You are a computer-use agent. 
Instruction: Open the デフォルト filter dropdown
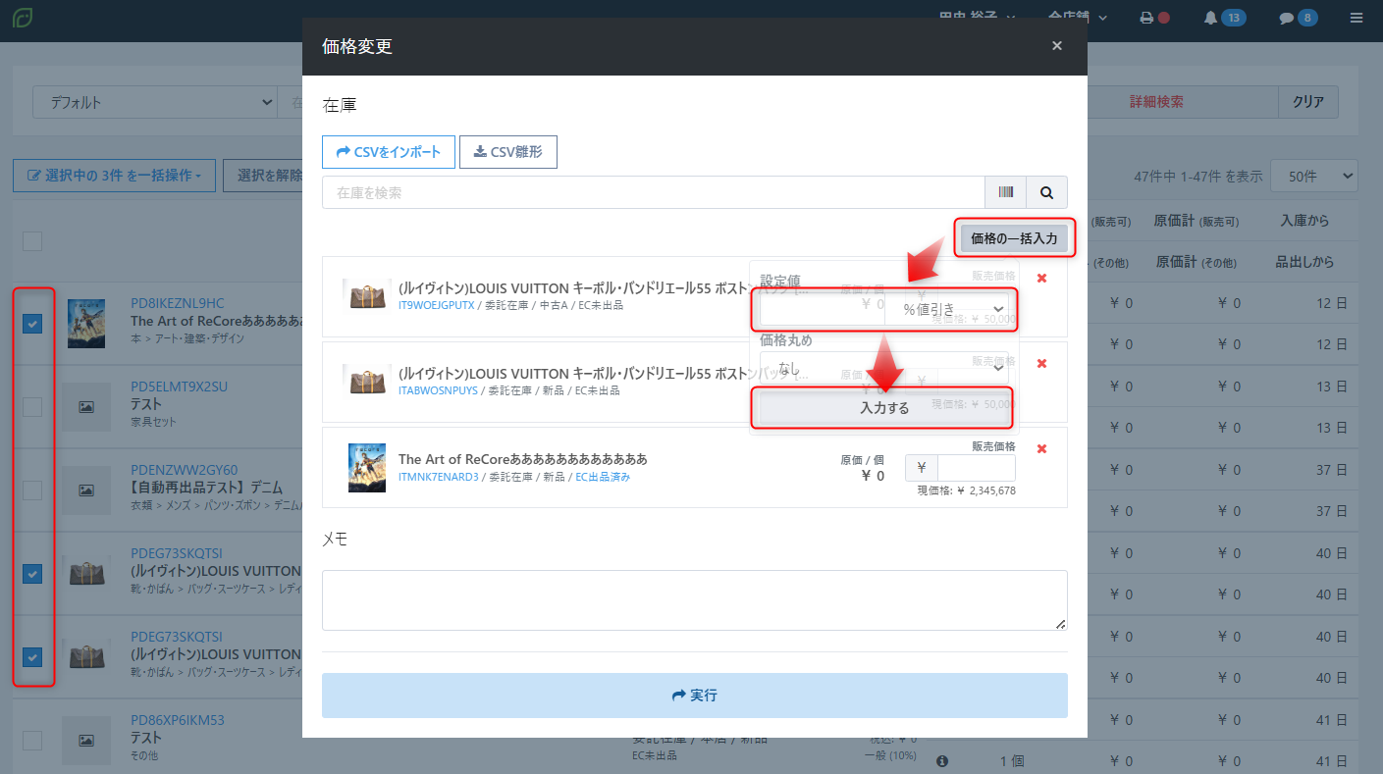[x=155, y=102]
